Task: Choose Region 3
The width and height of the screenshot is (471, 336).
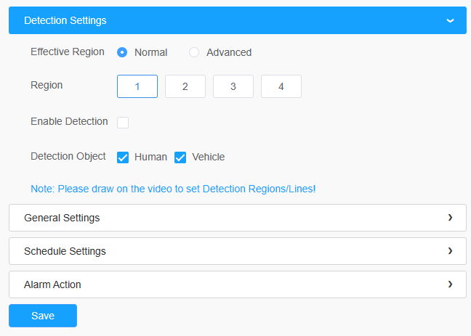Action: tap(233, 86)
